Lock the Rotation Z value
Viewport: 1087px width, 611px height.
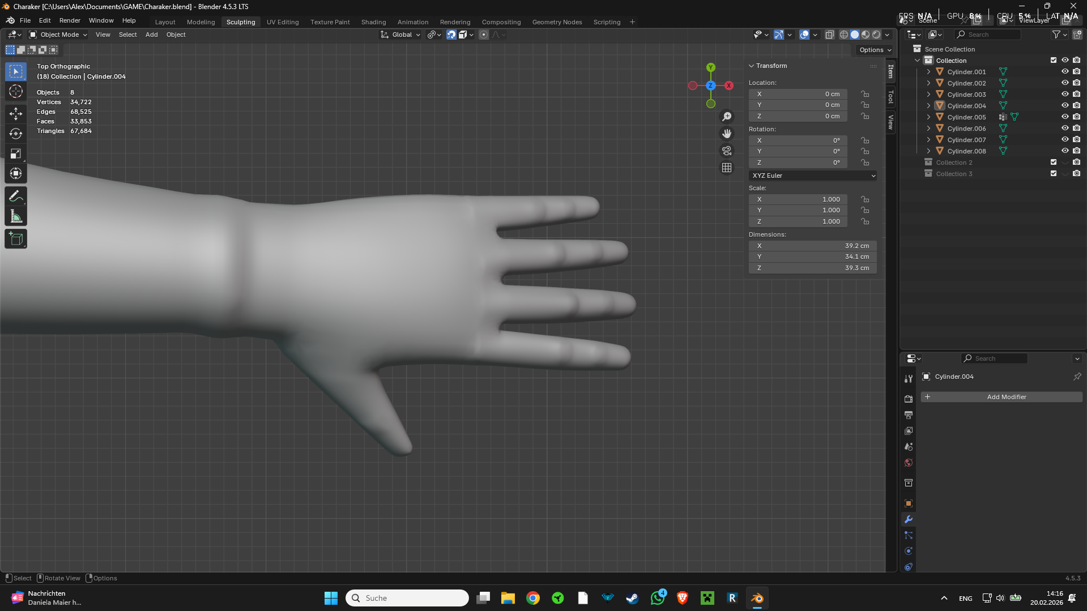pos(865,163)
